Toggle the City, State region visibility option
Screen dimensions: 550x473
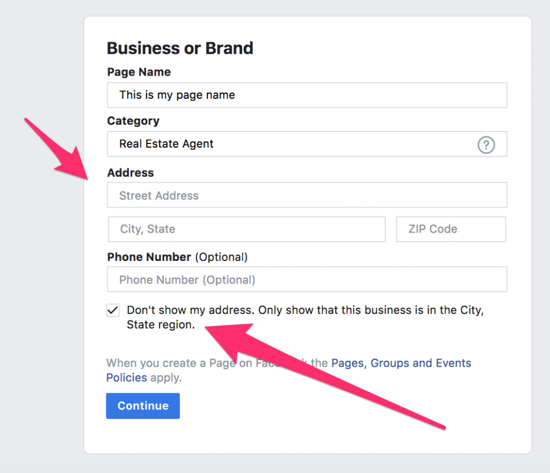point(112,310)
